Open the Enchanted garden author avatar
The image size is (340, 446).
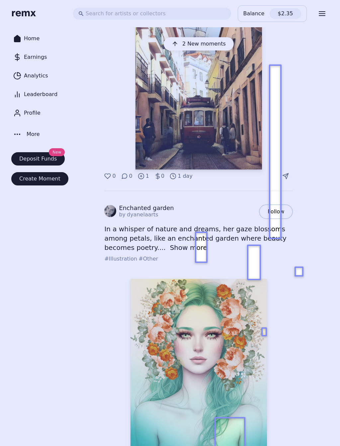click(x=110, y=211)
